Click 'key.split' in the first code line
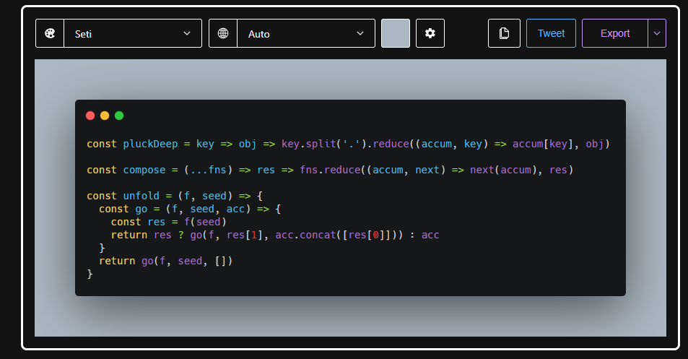The height and width of the screenshot is (359, 688). coord(309,144)
